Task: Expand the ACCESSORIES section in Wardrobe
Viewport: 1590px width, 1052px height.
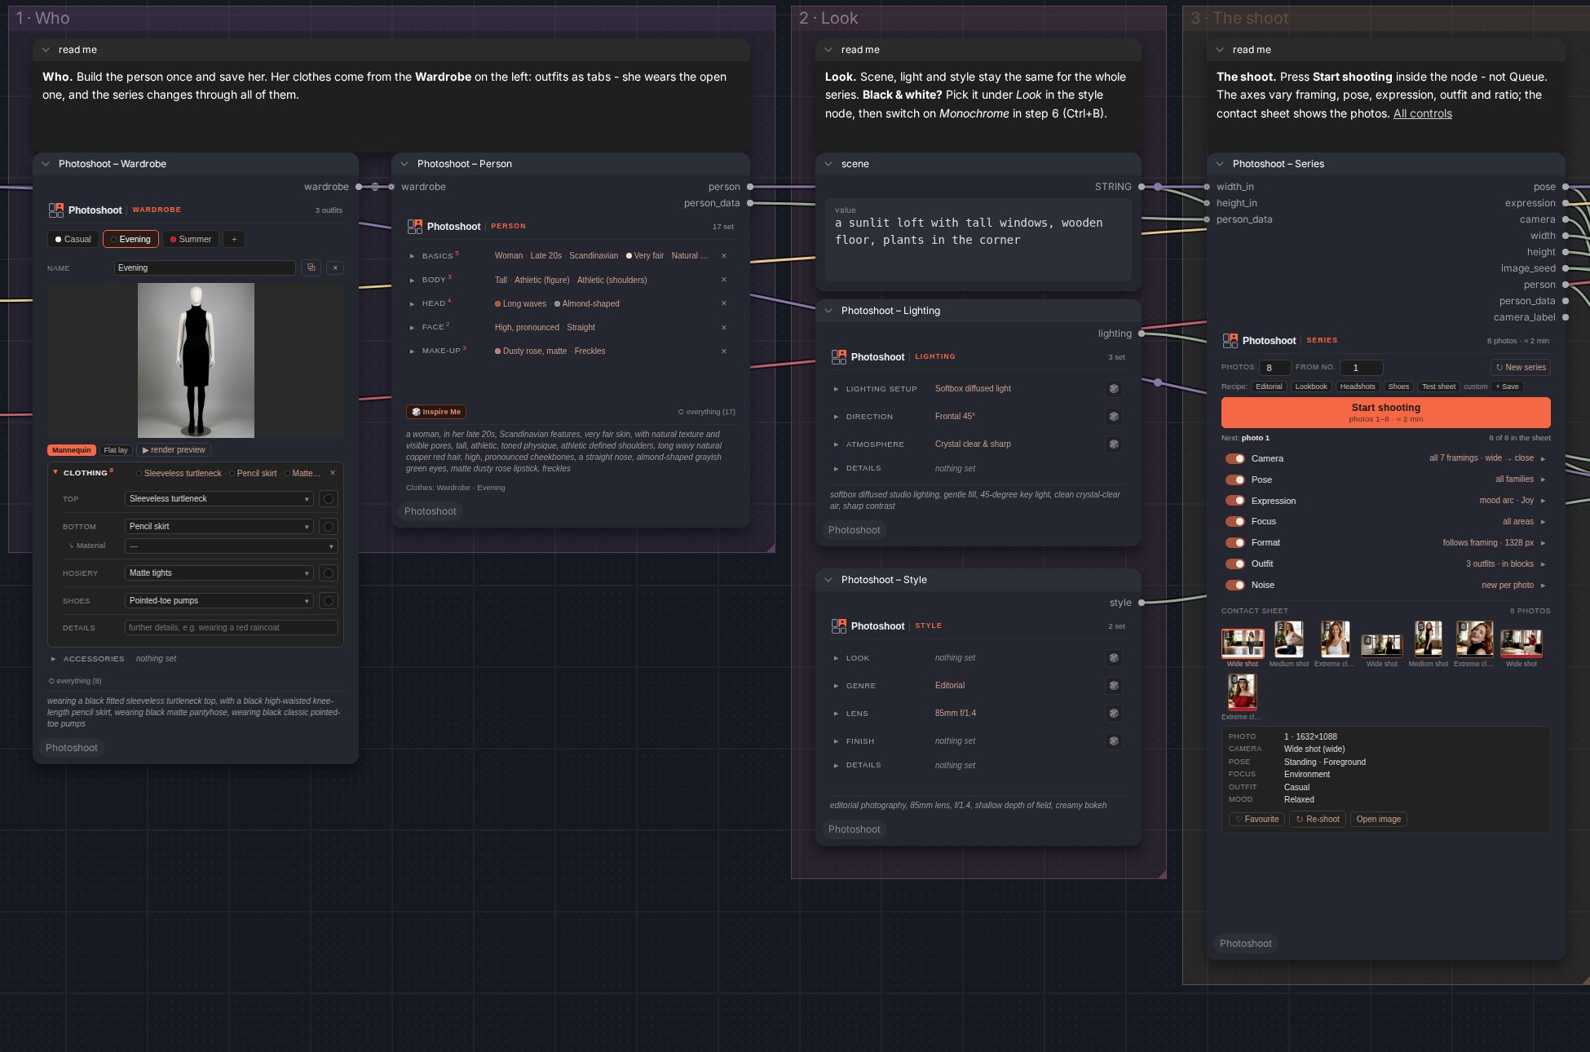Action: click(54, 659)
